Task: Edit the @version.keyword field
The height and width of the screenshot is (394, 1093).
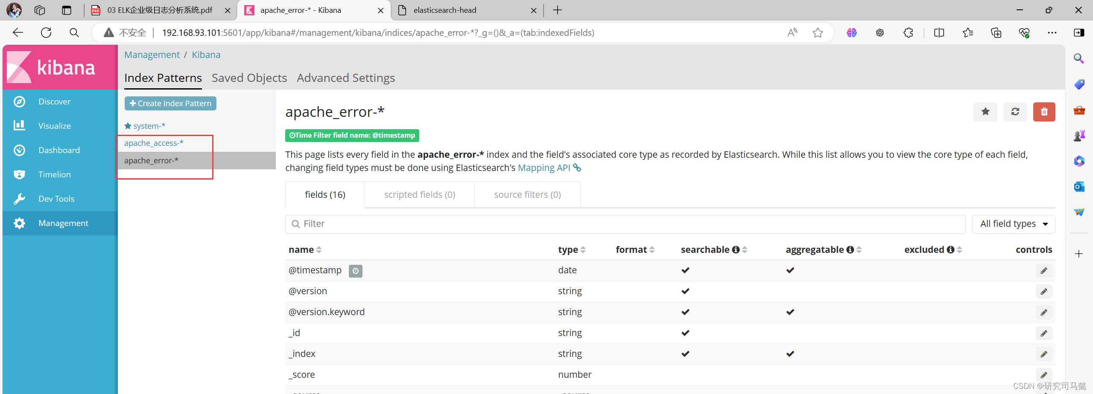Action: click(x=1044, y=313)
